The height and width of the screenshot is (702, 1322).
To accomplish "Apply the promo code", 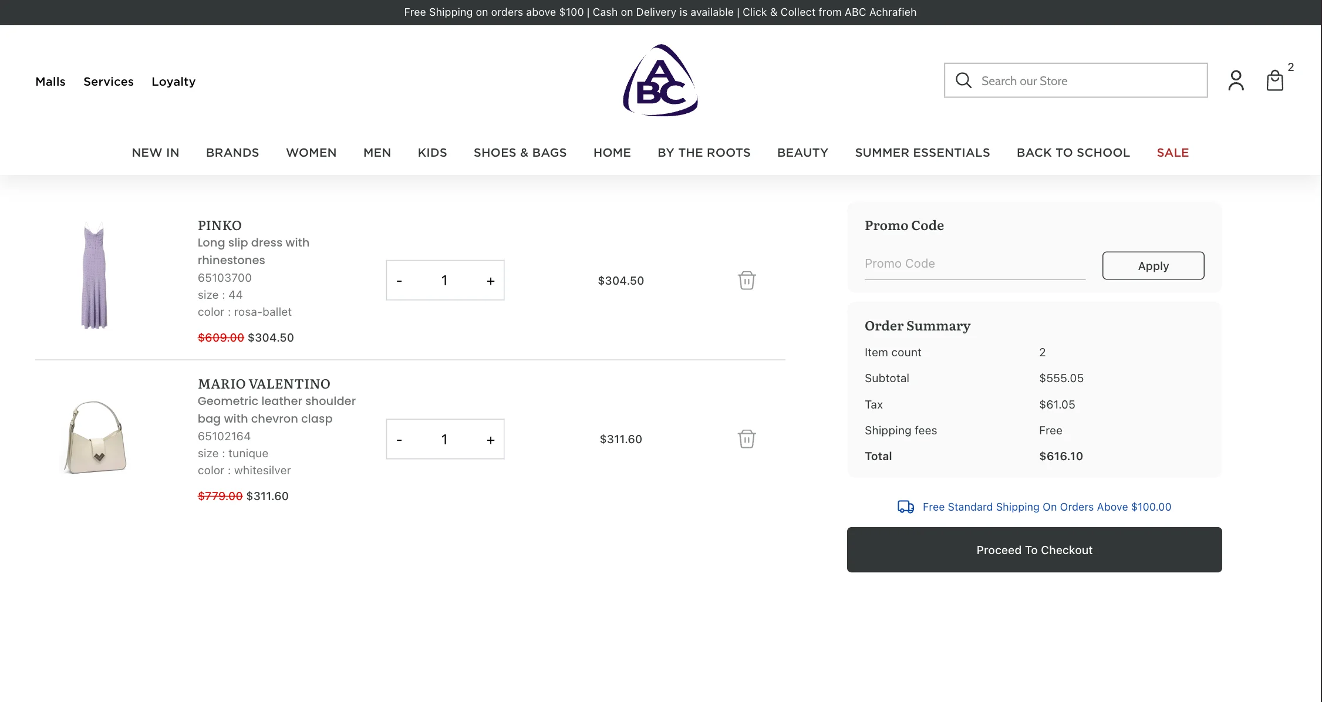I will [x=1153, y=266].
